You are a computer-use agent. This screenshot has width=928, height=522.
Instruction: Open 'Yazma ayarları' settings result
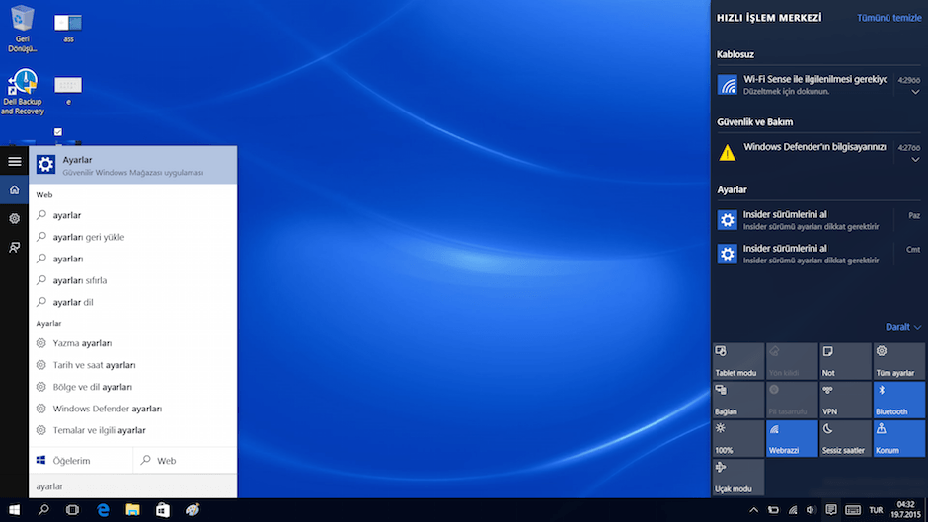tap(133, 343)
